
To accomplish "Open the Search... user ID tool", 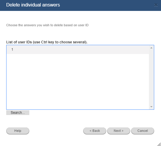I will tap(18, 113).
